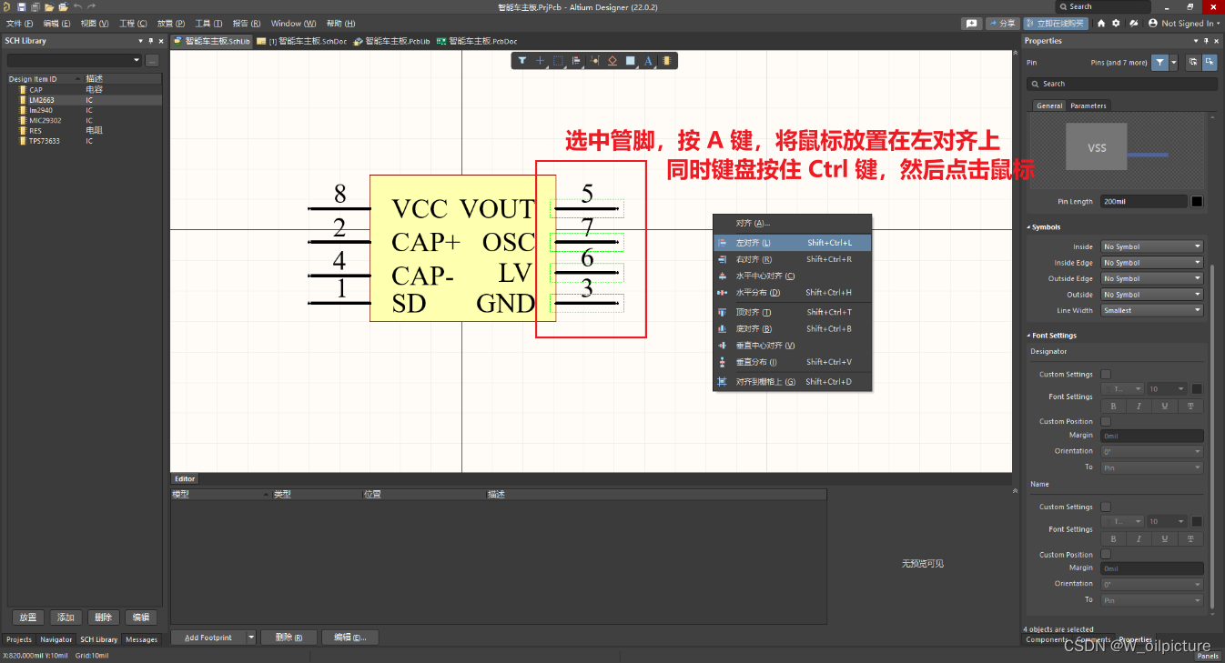Click the IEEE symbol icon in active bar
This screenshot has height=663, width=1225.
click(612, 61)
